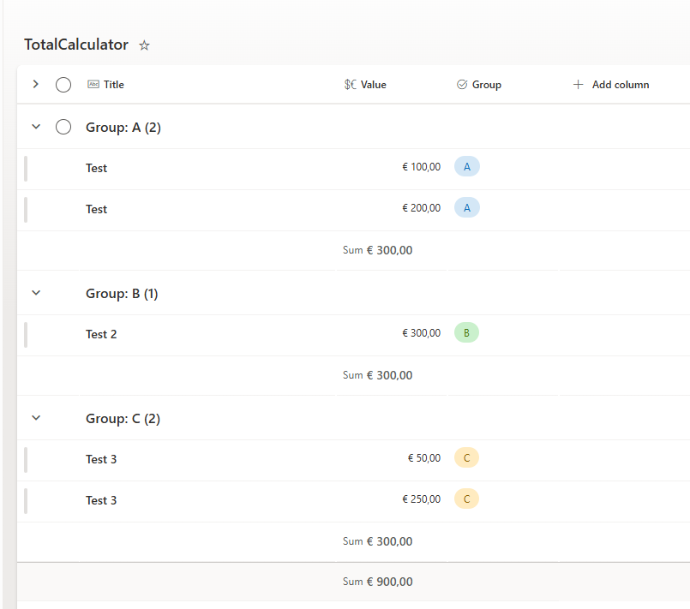Expand all groups using header chevron

pos(36,84)
